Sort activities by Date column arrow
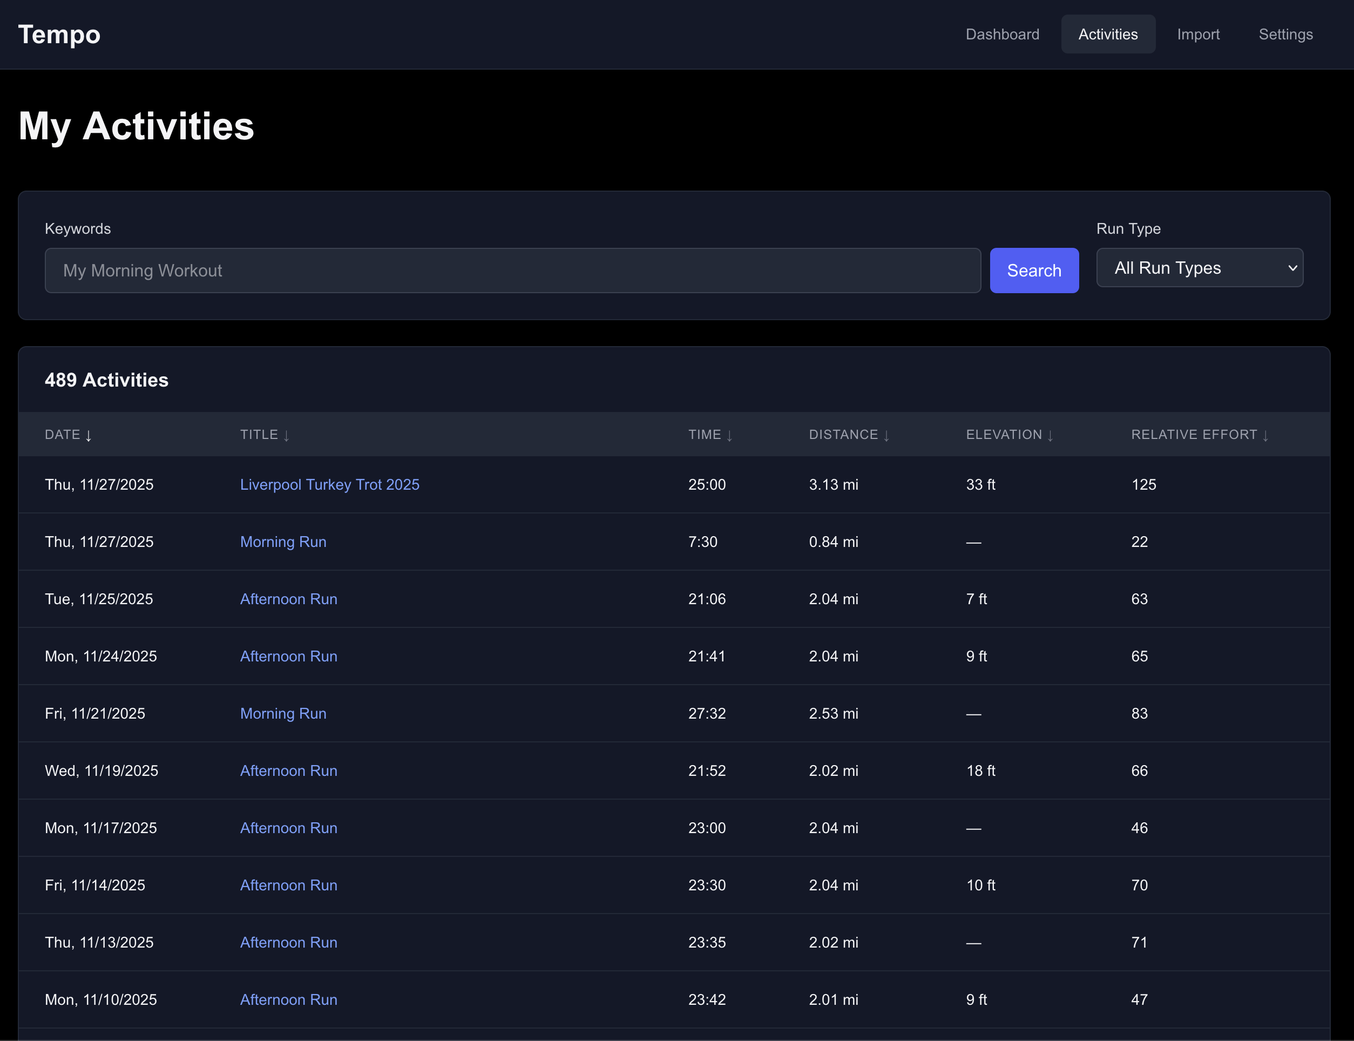Viewport: 1354px width, 1041px height. 89,435
